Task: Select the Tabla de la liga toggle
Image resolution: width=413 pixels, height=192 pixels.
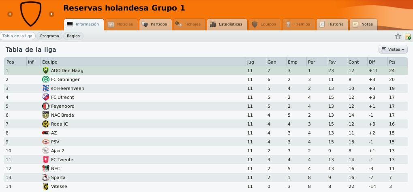Action: (17, 36)
